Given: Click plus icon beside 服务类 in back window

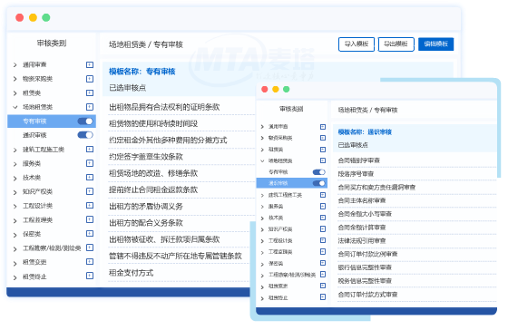Looking at the screenshot, I should pyautogui.click(x=90, y=163).
